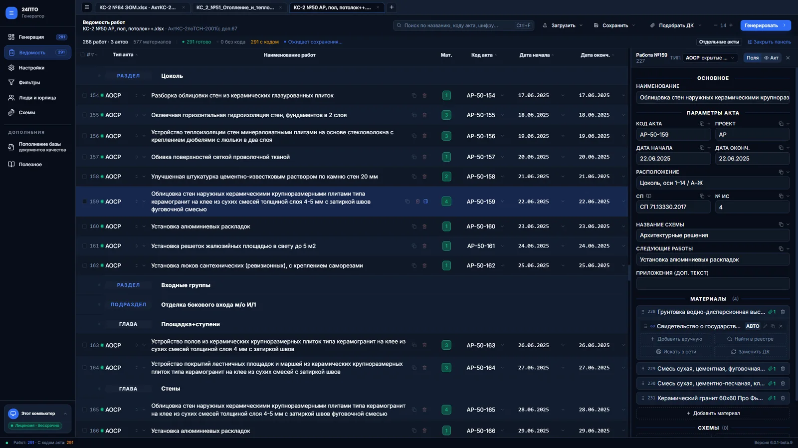The height and width of the screenshot is (448, 798).
Task: Open the Загрузить dropdown menu
Action: click(563, 25)
